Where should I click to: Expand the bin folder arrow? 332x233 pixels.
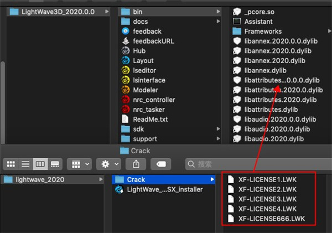(x=219, y=12)
